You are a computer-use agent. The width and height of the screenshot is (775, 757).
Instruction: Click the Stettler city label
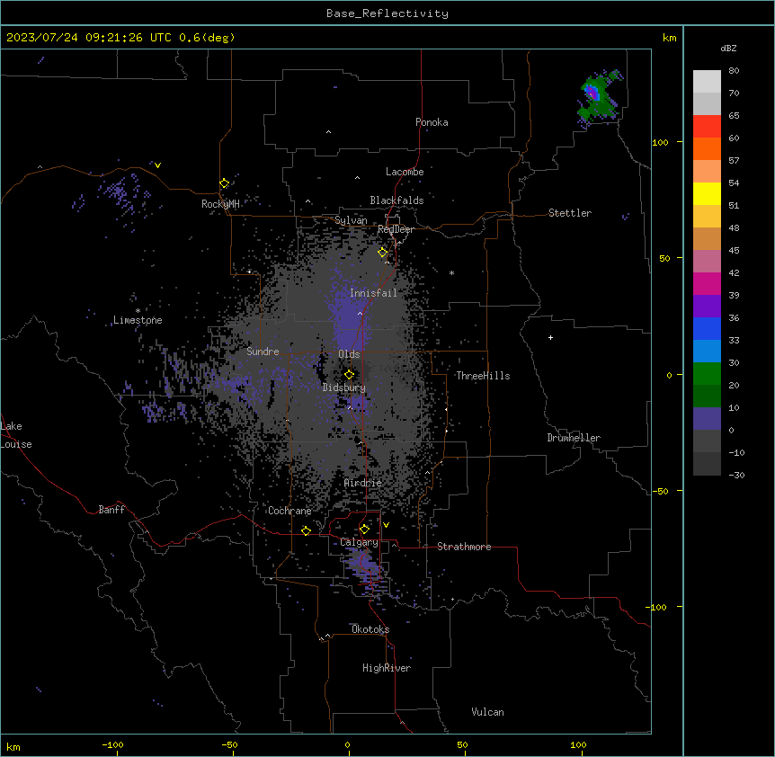tap(570, 213)
